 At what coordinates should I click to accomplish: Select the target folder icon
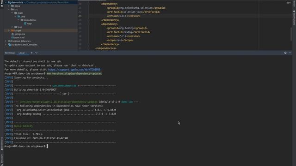[12, 30]
